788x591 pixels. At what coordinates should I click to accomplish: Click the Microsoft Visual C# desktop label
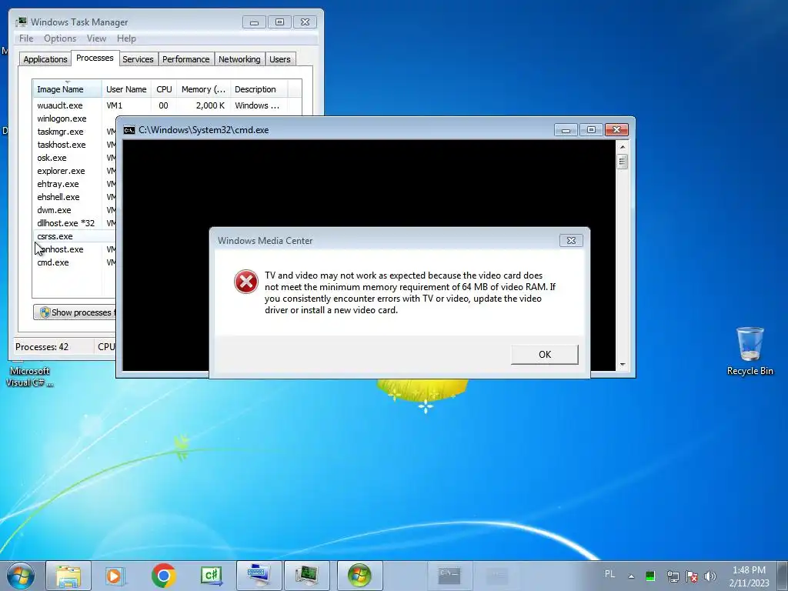pyautogui.click(x=30, y=376)
